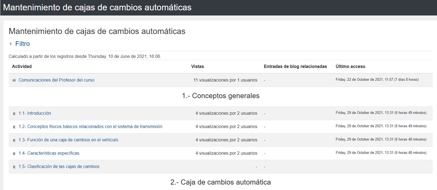Click the icon beside 1.4- Características específicas
437x190 pixels.
[x=14, y=154]
